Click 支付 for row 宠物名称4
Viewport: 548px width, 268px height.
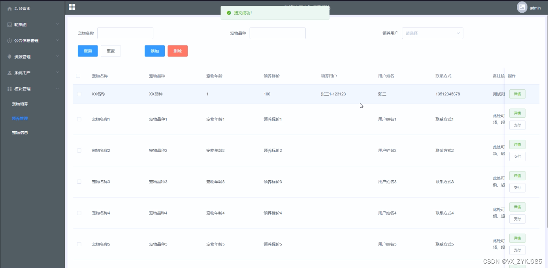(517, 219)
